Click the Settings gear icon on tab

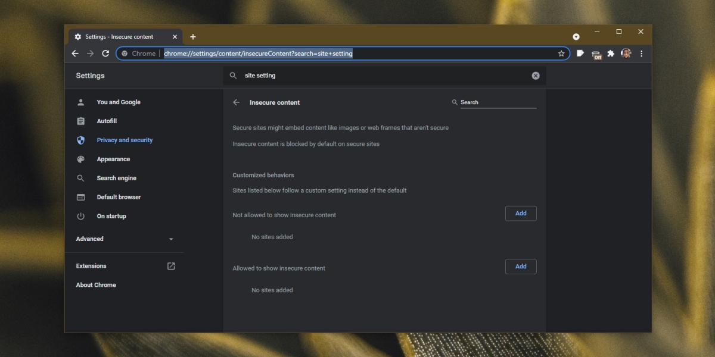tap(78, 37)
